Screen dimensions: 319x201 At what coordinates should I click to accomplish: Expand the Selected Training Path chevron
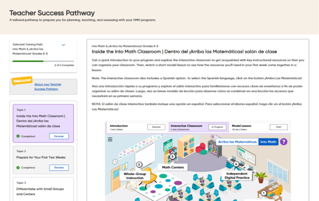pyautogui.click(x=64, y=45)
